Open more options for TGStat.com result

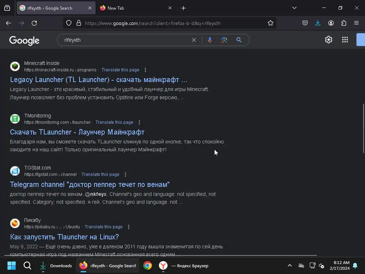click(125, 174)
